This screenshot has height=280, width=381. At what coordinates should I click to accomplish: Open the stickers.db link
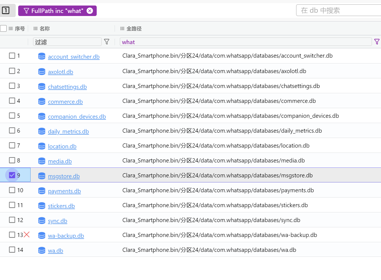coord(61,206)
